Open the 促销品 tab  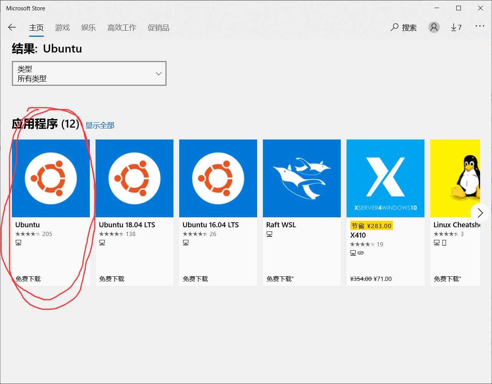(x=158, y=28)
